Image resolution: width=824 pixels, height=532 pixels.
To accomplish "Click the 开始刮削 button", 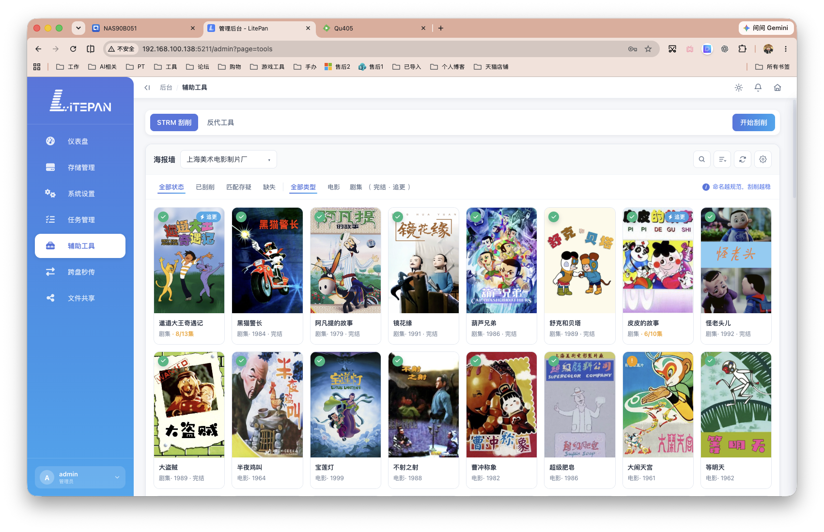I will (x=754, y=122).
